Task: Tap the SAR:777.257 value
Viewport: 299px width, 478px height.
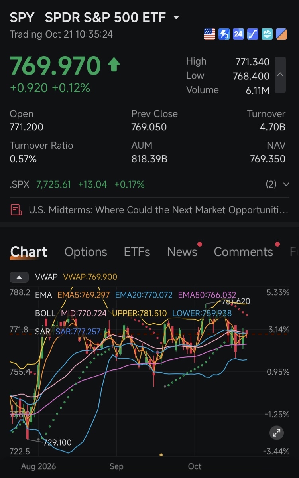Action: point(78,332)
